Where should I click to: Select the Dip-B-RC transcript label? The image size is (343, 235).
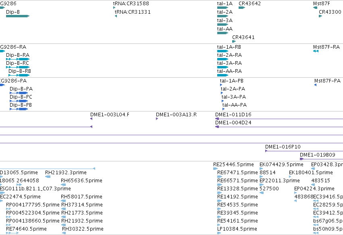pos(17,63)
